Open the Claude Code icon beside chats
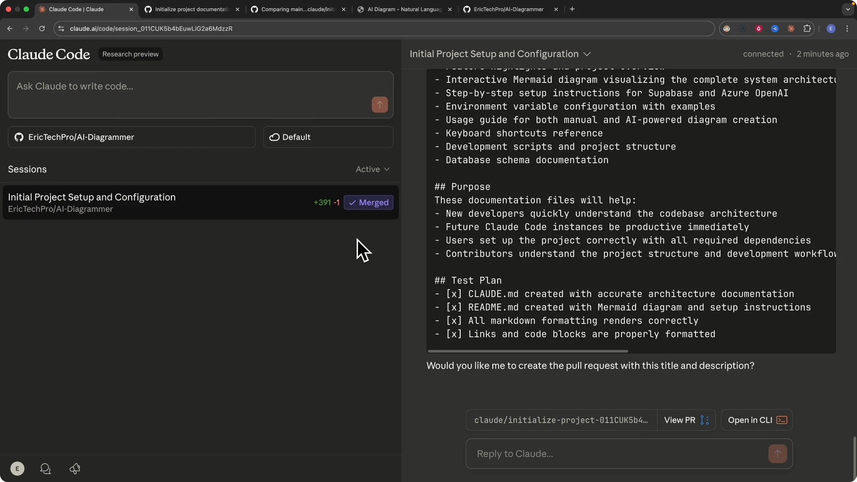The height and width of the screenshot is (482, 857). (x=75, y=469)
